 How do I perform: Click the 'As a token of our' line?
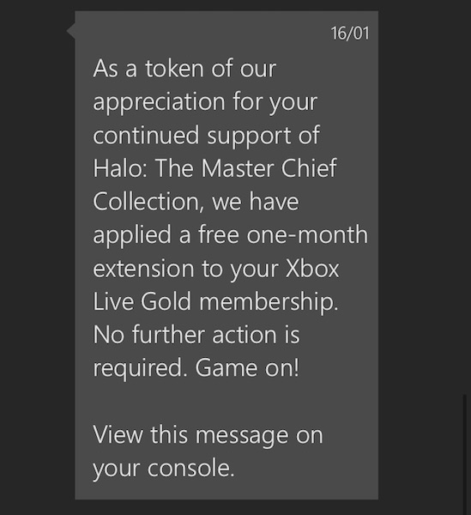[184, 69]
